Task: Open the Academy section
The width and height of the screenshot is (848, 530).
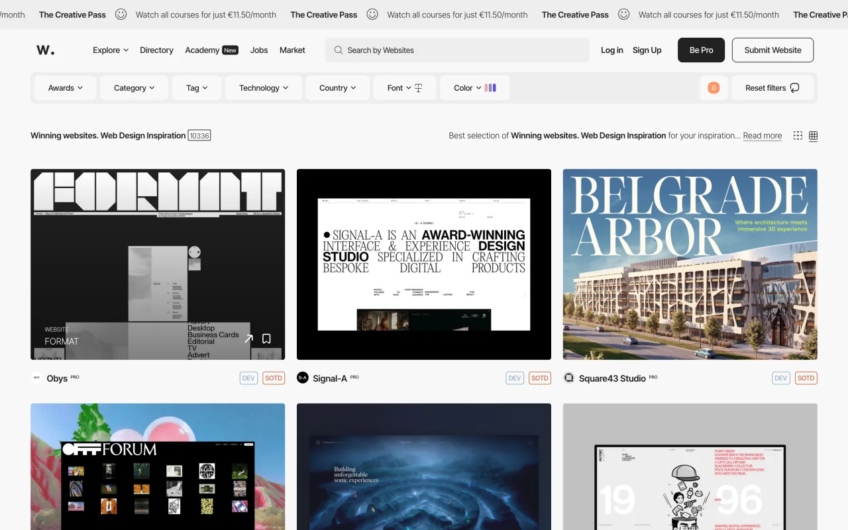Action: (202, 50)
